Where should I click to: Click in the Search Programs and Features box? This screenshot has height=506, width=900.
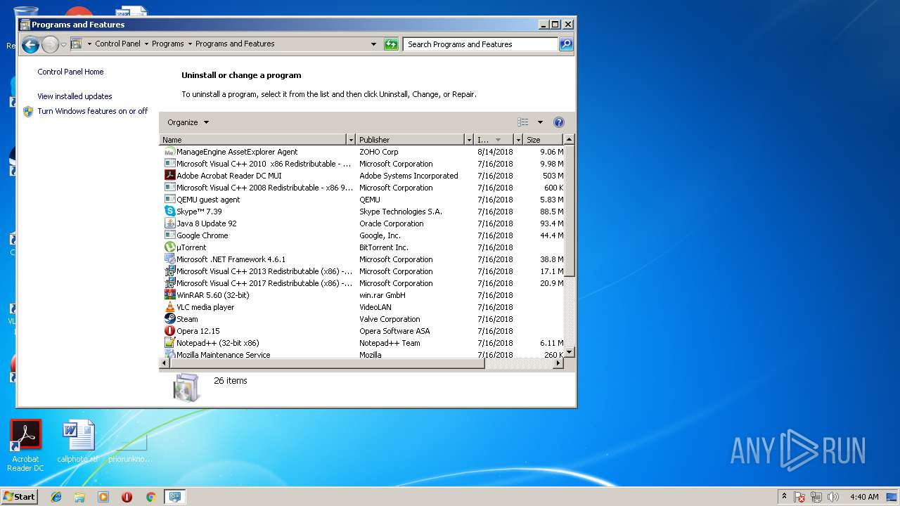pos(482,44)
